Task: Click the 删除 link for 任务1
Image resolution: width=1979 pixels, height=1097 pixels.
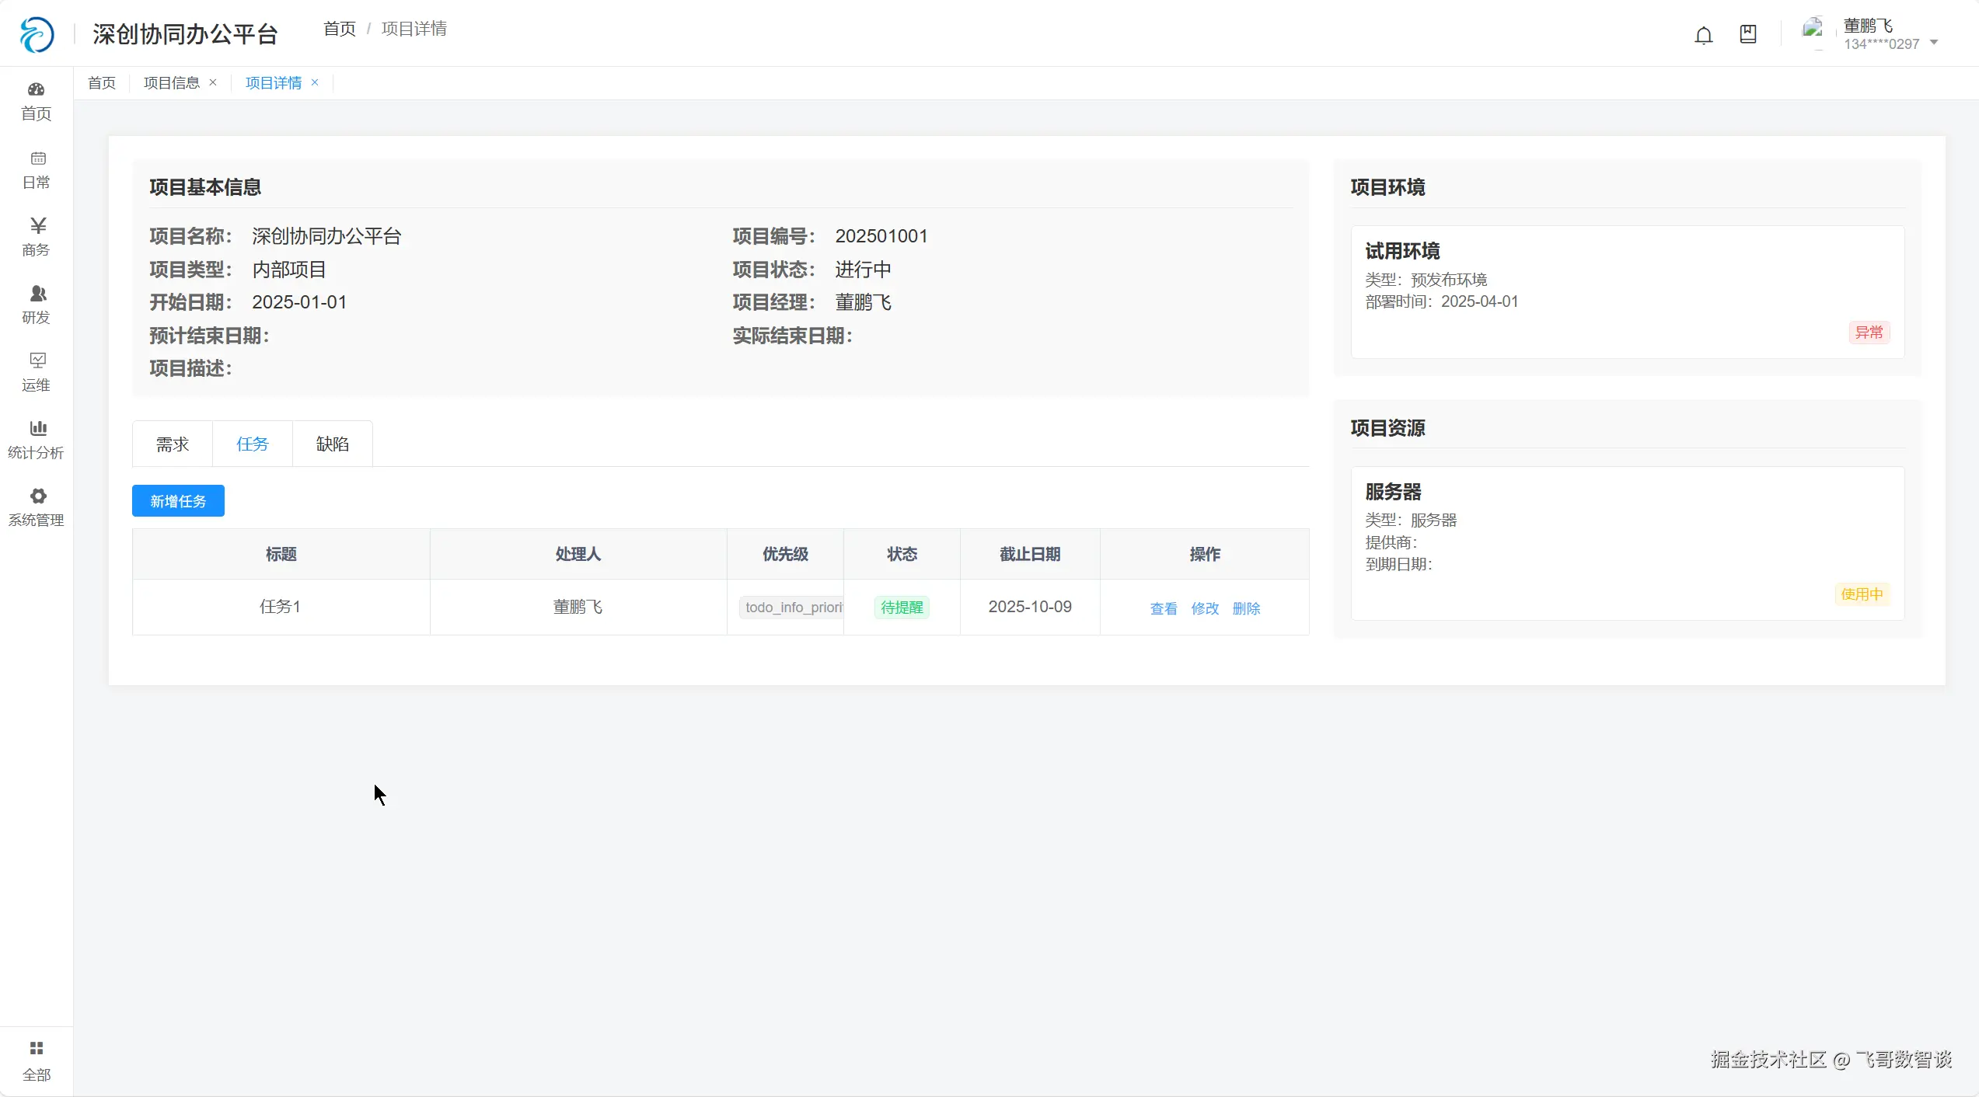Action: pos(1245,608)
